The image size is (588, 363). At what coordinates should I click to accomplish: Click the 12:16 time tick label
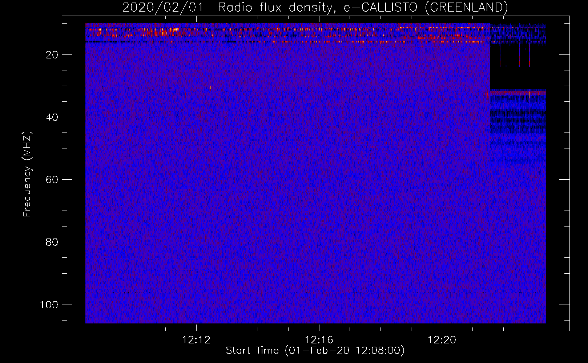tap(319, 340)
